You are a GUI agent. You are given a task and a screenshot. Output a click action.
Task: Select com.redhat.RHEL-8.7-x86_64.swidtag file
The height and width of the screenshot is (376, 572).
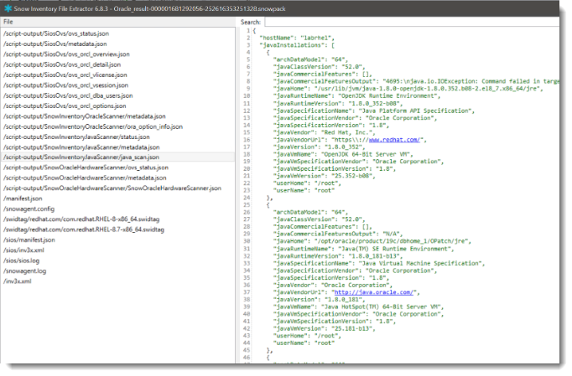point(84,229)
